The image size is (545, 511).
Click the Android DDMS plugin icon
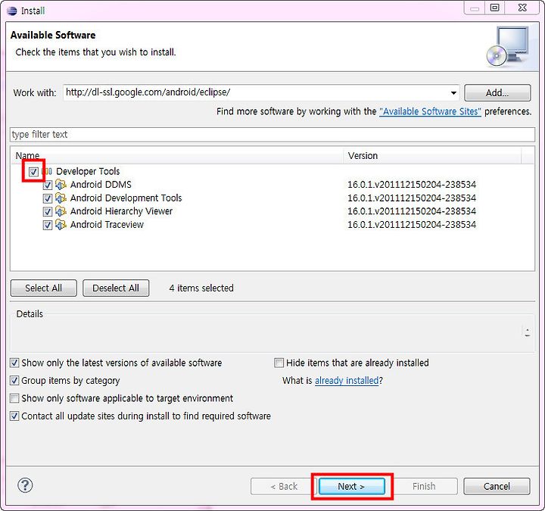61,184
